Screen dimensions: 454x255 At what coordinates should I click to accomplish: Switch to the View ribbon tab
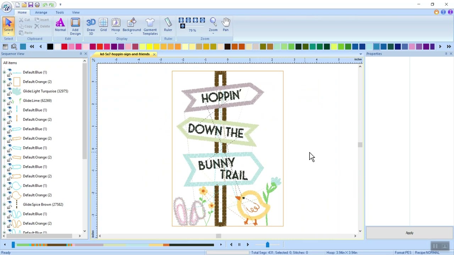click(x=76, y=12)
